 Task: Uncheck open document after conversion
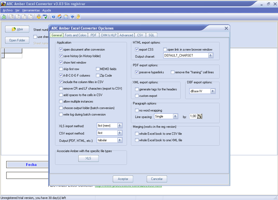click(61, 49)
